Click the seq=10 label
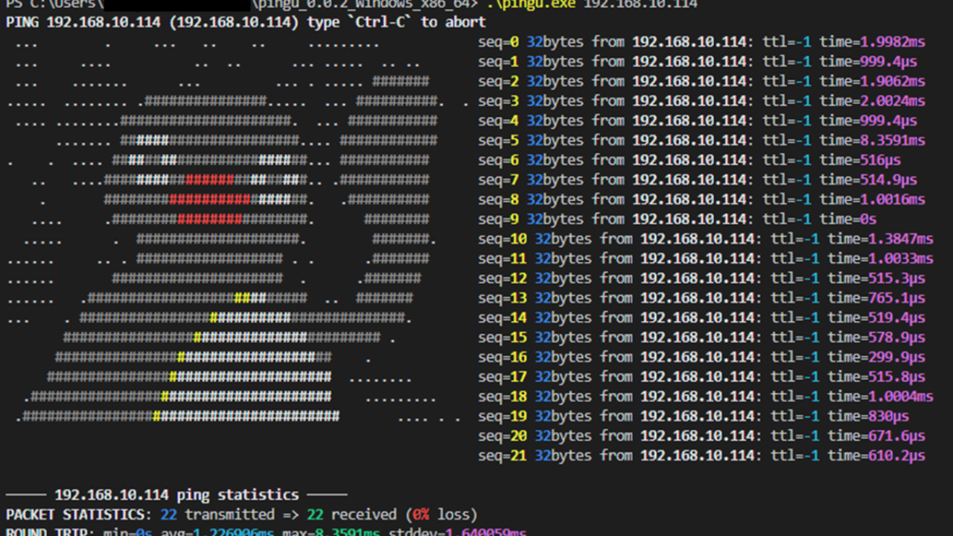The height and width of the screenshot is (536, 953). point(503,239)
